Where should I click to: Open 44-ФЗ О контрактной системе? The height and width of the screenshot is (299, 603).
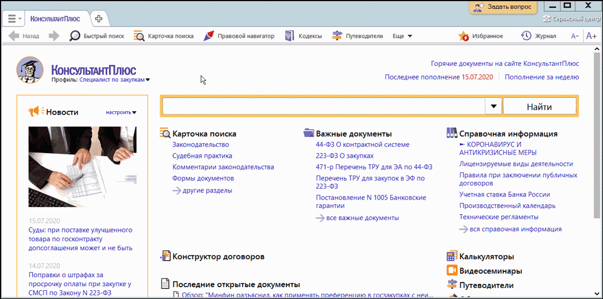tap(363, 145)
